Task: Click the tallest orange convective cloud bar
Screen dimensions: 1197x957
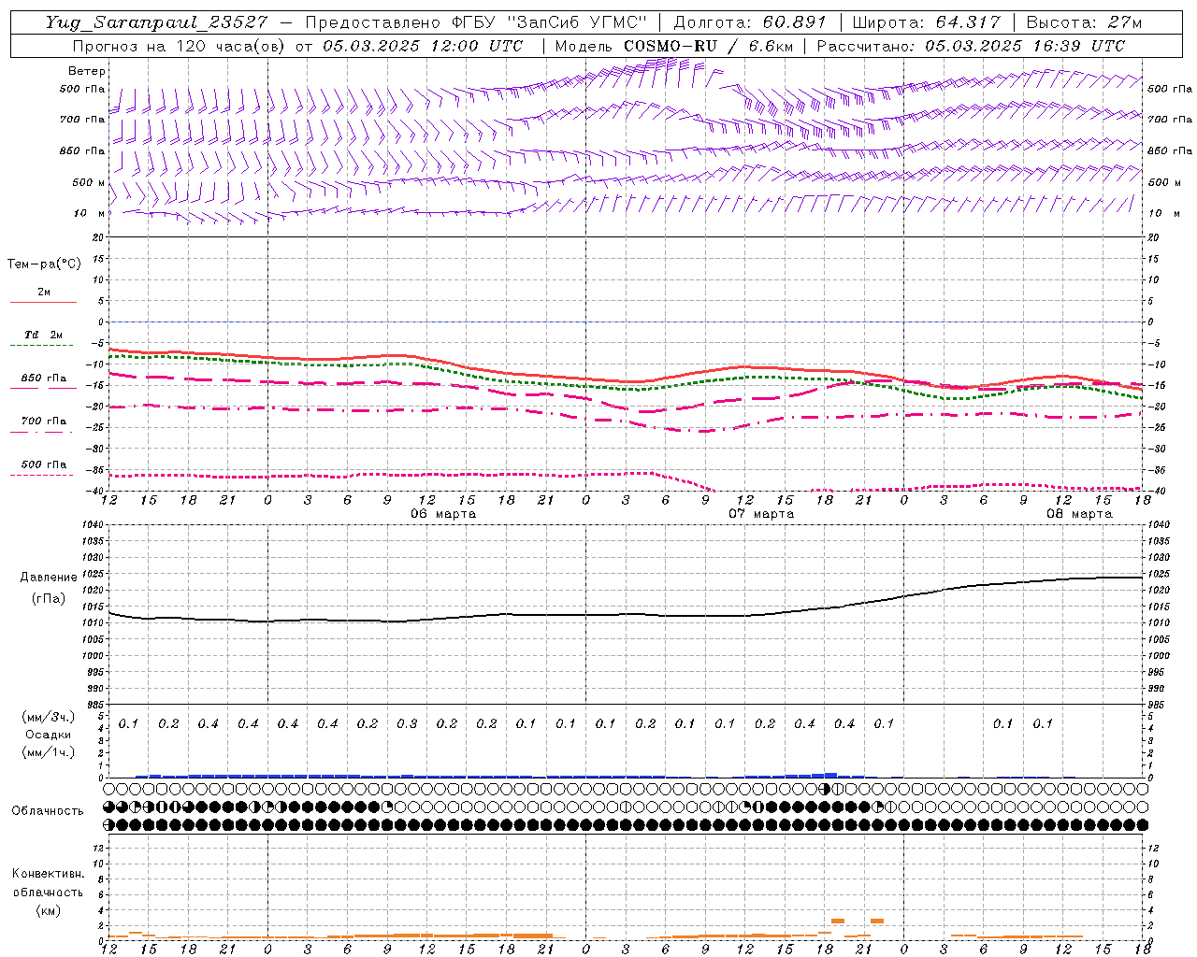Action: click(x=838, y=921)
